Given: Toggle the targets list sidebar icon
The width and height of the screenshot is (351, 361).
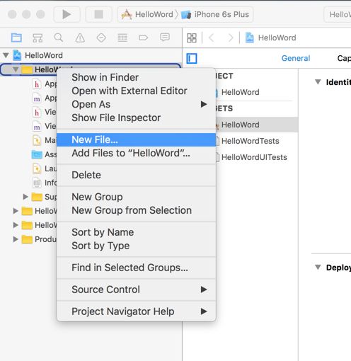Looking at the screenshot, I should click(192, 58).
